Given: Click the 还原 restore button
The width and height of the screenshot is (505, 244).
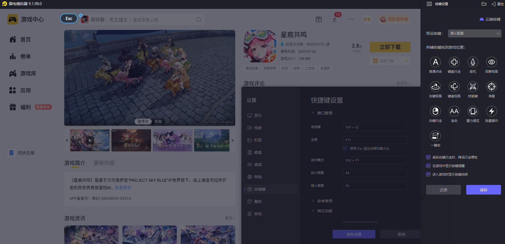Looking at the screenshot, I should pyautogui.click(x=444, y=190).
